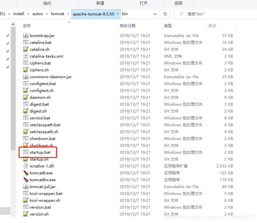Click the 应用程序扩展 type cell
The image size is (257, 223).
tap(176, 166)
